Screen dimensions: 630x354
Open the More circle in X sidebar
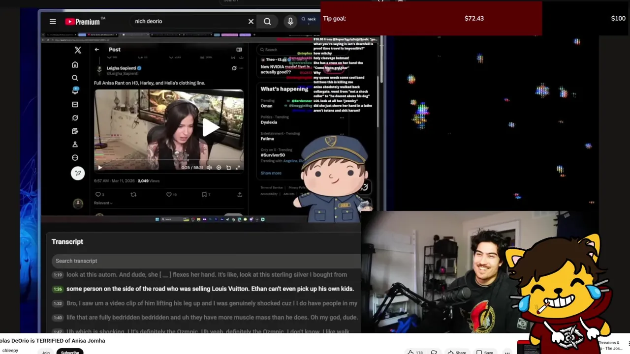[75, 157]
